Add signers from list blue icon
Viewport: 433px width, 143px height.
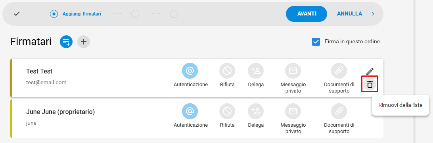click(66, 42)
